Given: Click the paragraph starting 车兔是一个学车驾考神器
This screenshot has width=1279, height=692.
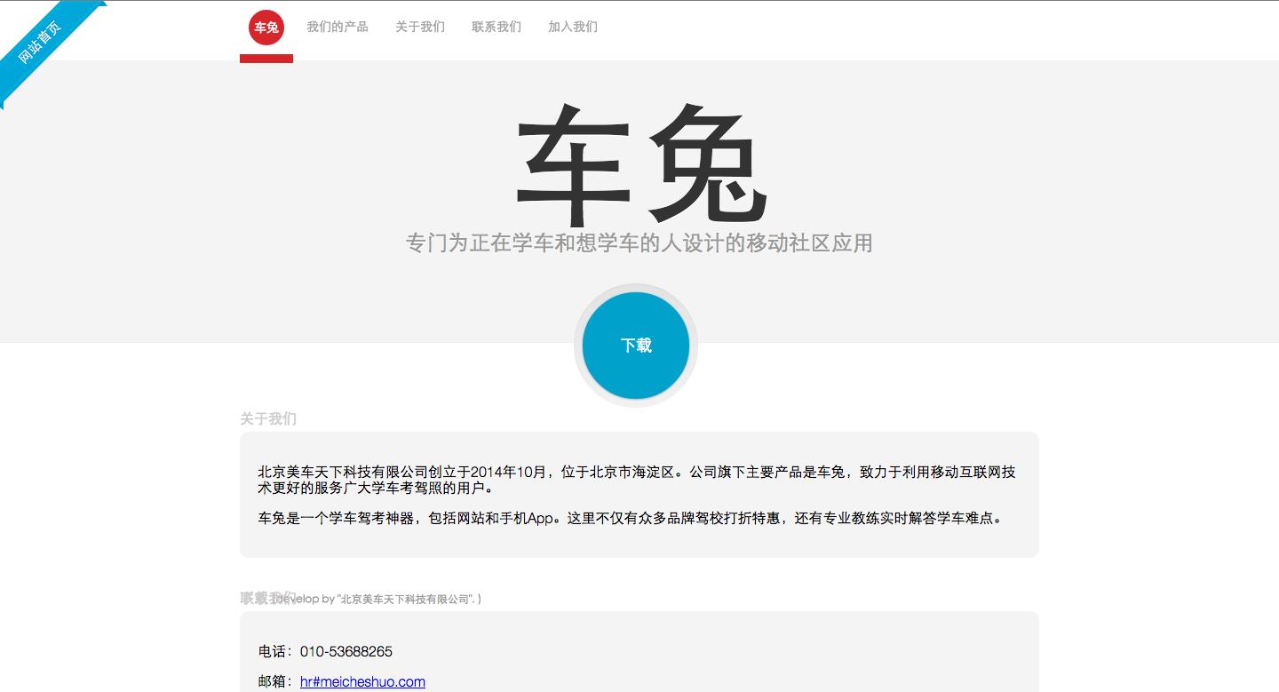Looking at the screenshot, I should (632, 518).
